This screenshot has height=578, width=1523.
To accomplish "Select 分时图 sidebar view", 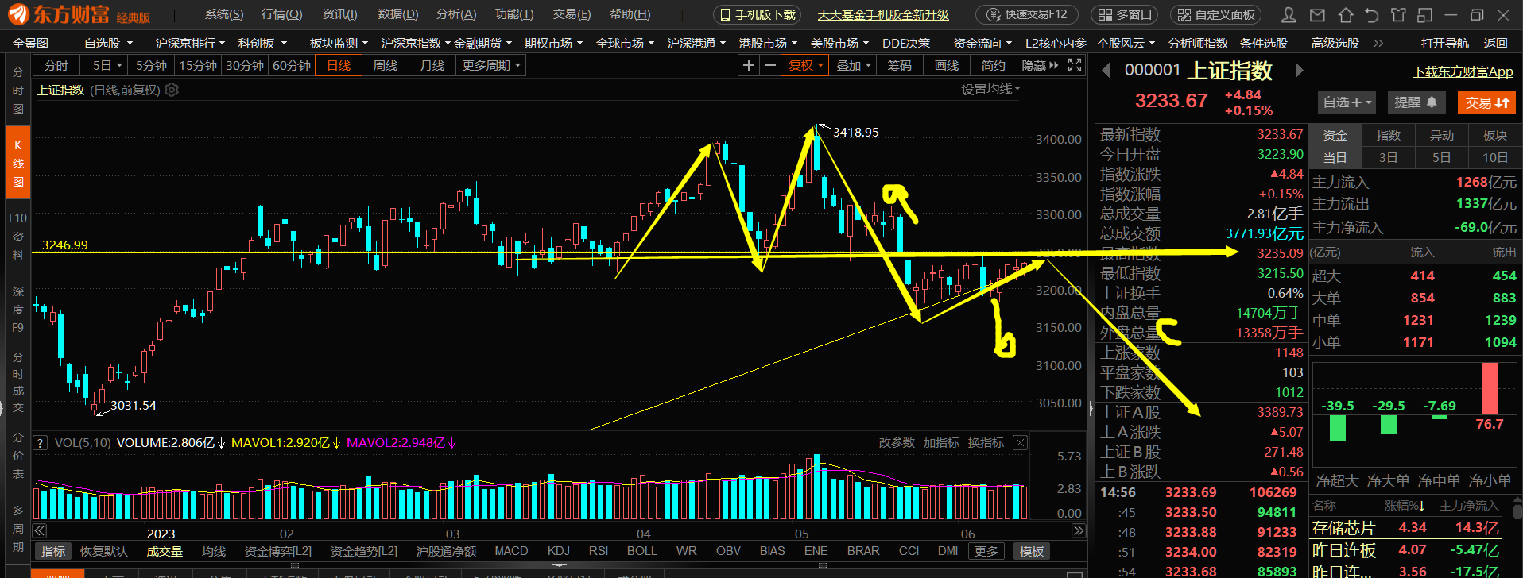I will tap(17, 90).
